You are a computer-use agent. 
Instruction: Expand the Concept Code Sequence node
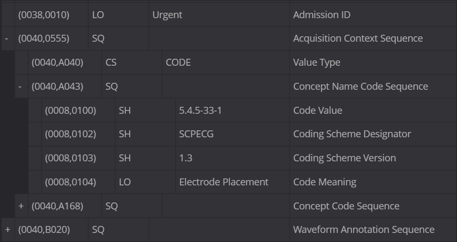tap(21, 206)
